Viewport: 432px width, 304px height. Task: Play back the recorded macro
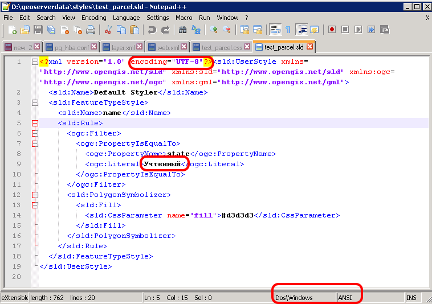pyautogui.click(x=358, y=30)
